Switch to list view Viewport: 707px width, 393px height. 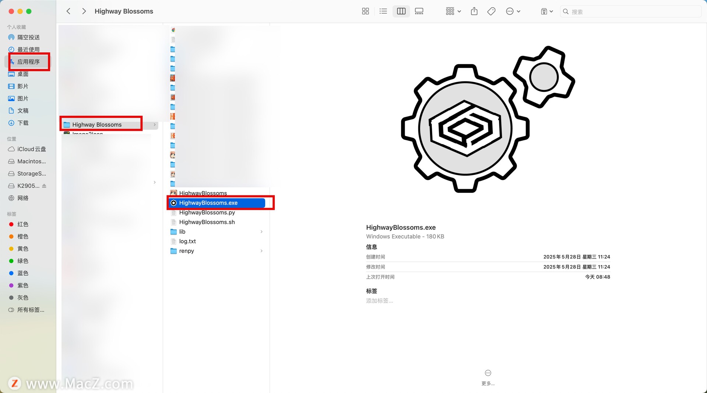click(x=383, y=11)
